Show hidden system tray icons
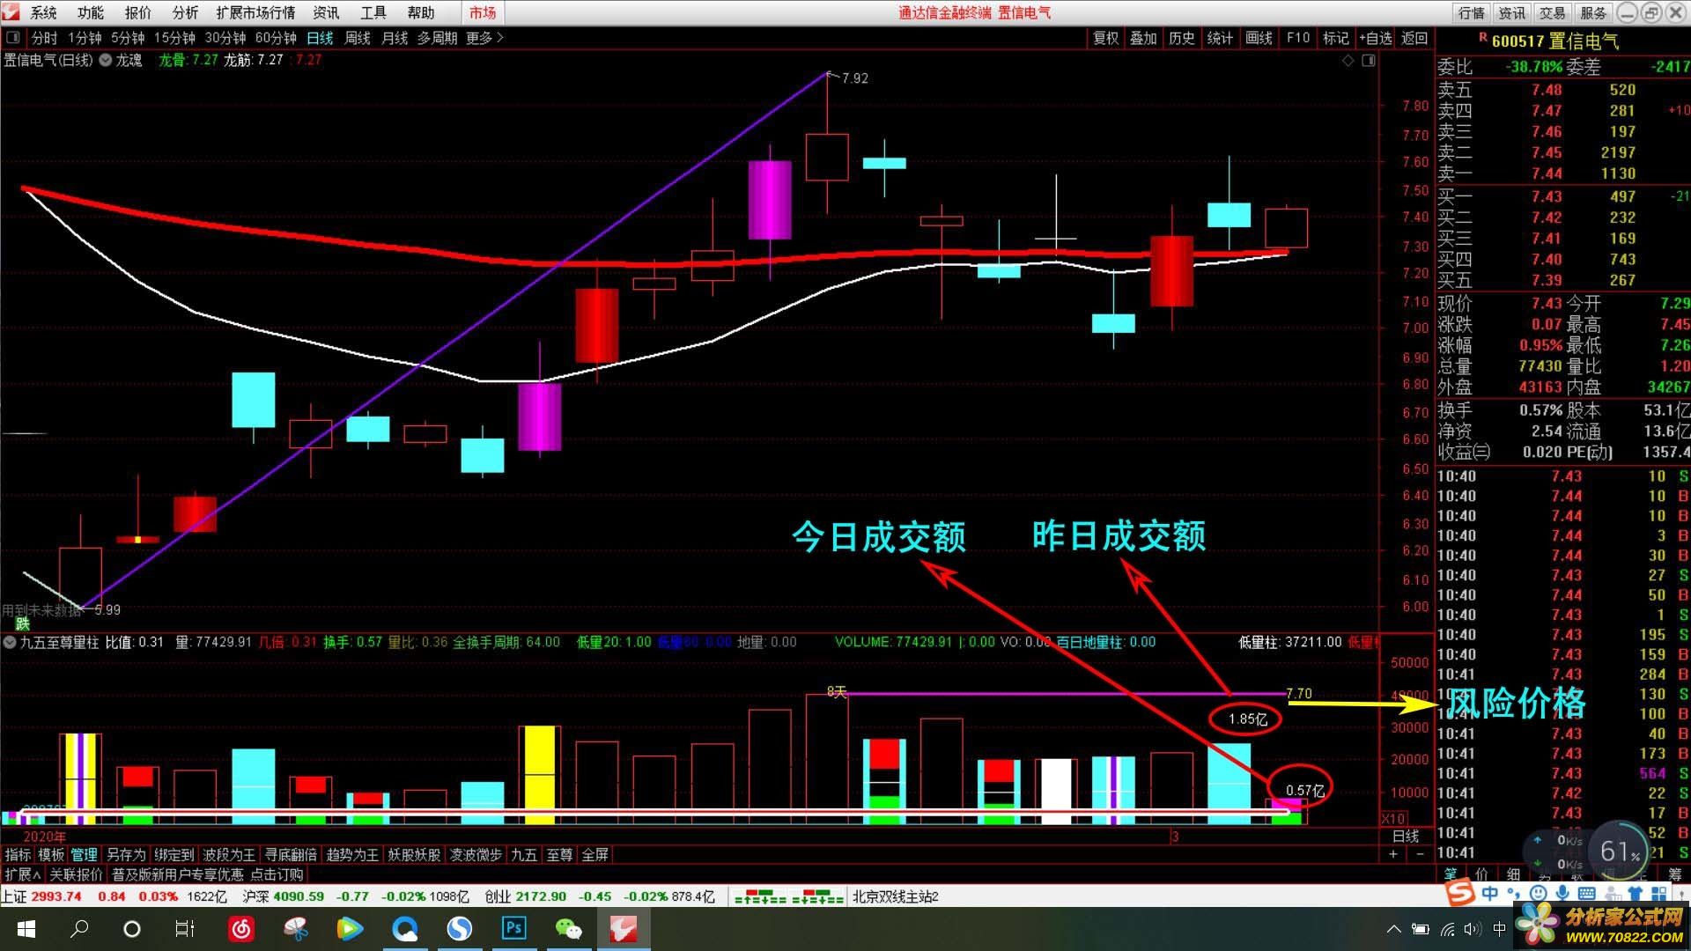 1393,929
